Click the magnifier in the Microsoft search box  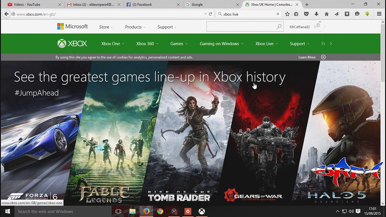(279, 27)
